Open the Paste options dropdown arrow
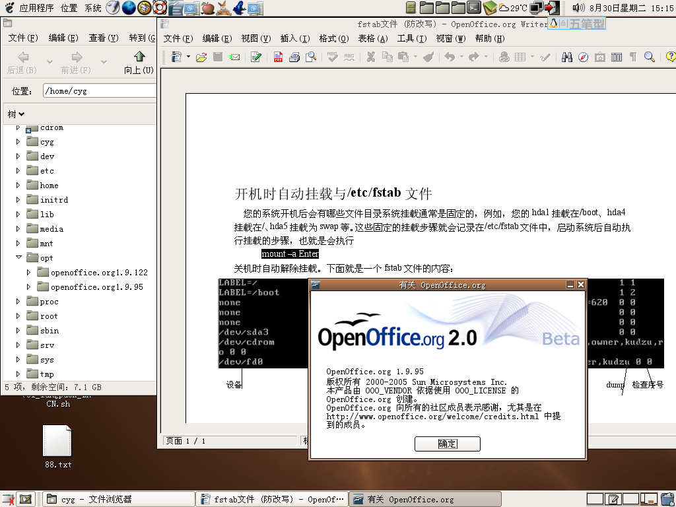676x507 pixels. click(416, 57)
